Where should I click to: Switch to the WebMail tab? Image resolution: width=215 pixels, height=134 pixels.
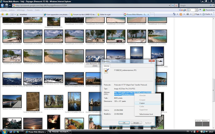pyautogui.click(x=30, y=14)
